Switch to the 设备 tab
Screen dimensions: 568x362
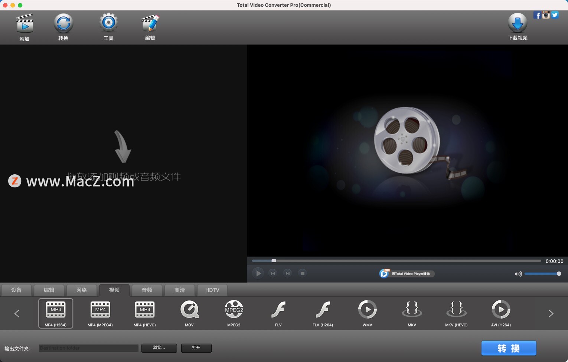coord(16,290)
